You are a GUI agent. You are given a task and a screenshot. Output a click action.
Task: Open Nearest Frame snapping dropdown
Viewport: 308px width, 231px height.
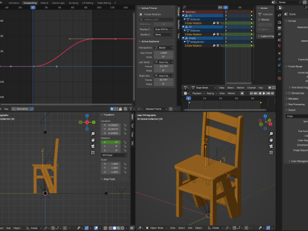[156, 109]
